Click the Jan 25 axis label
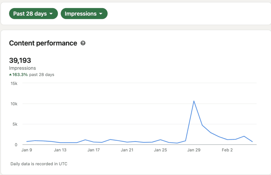This screenshot has height=175, width=271. [x=160, y=150]
